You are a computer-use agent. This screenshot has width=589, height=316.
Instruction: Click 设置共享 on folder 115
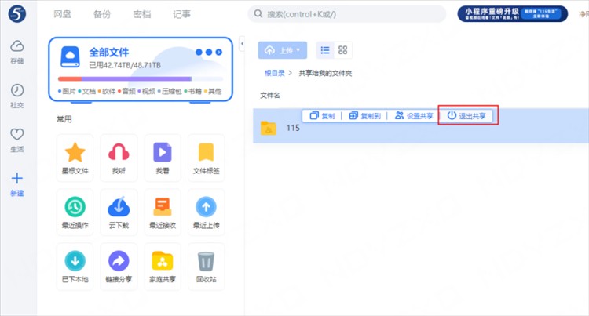point(414,116)
